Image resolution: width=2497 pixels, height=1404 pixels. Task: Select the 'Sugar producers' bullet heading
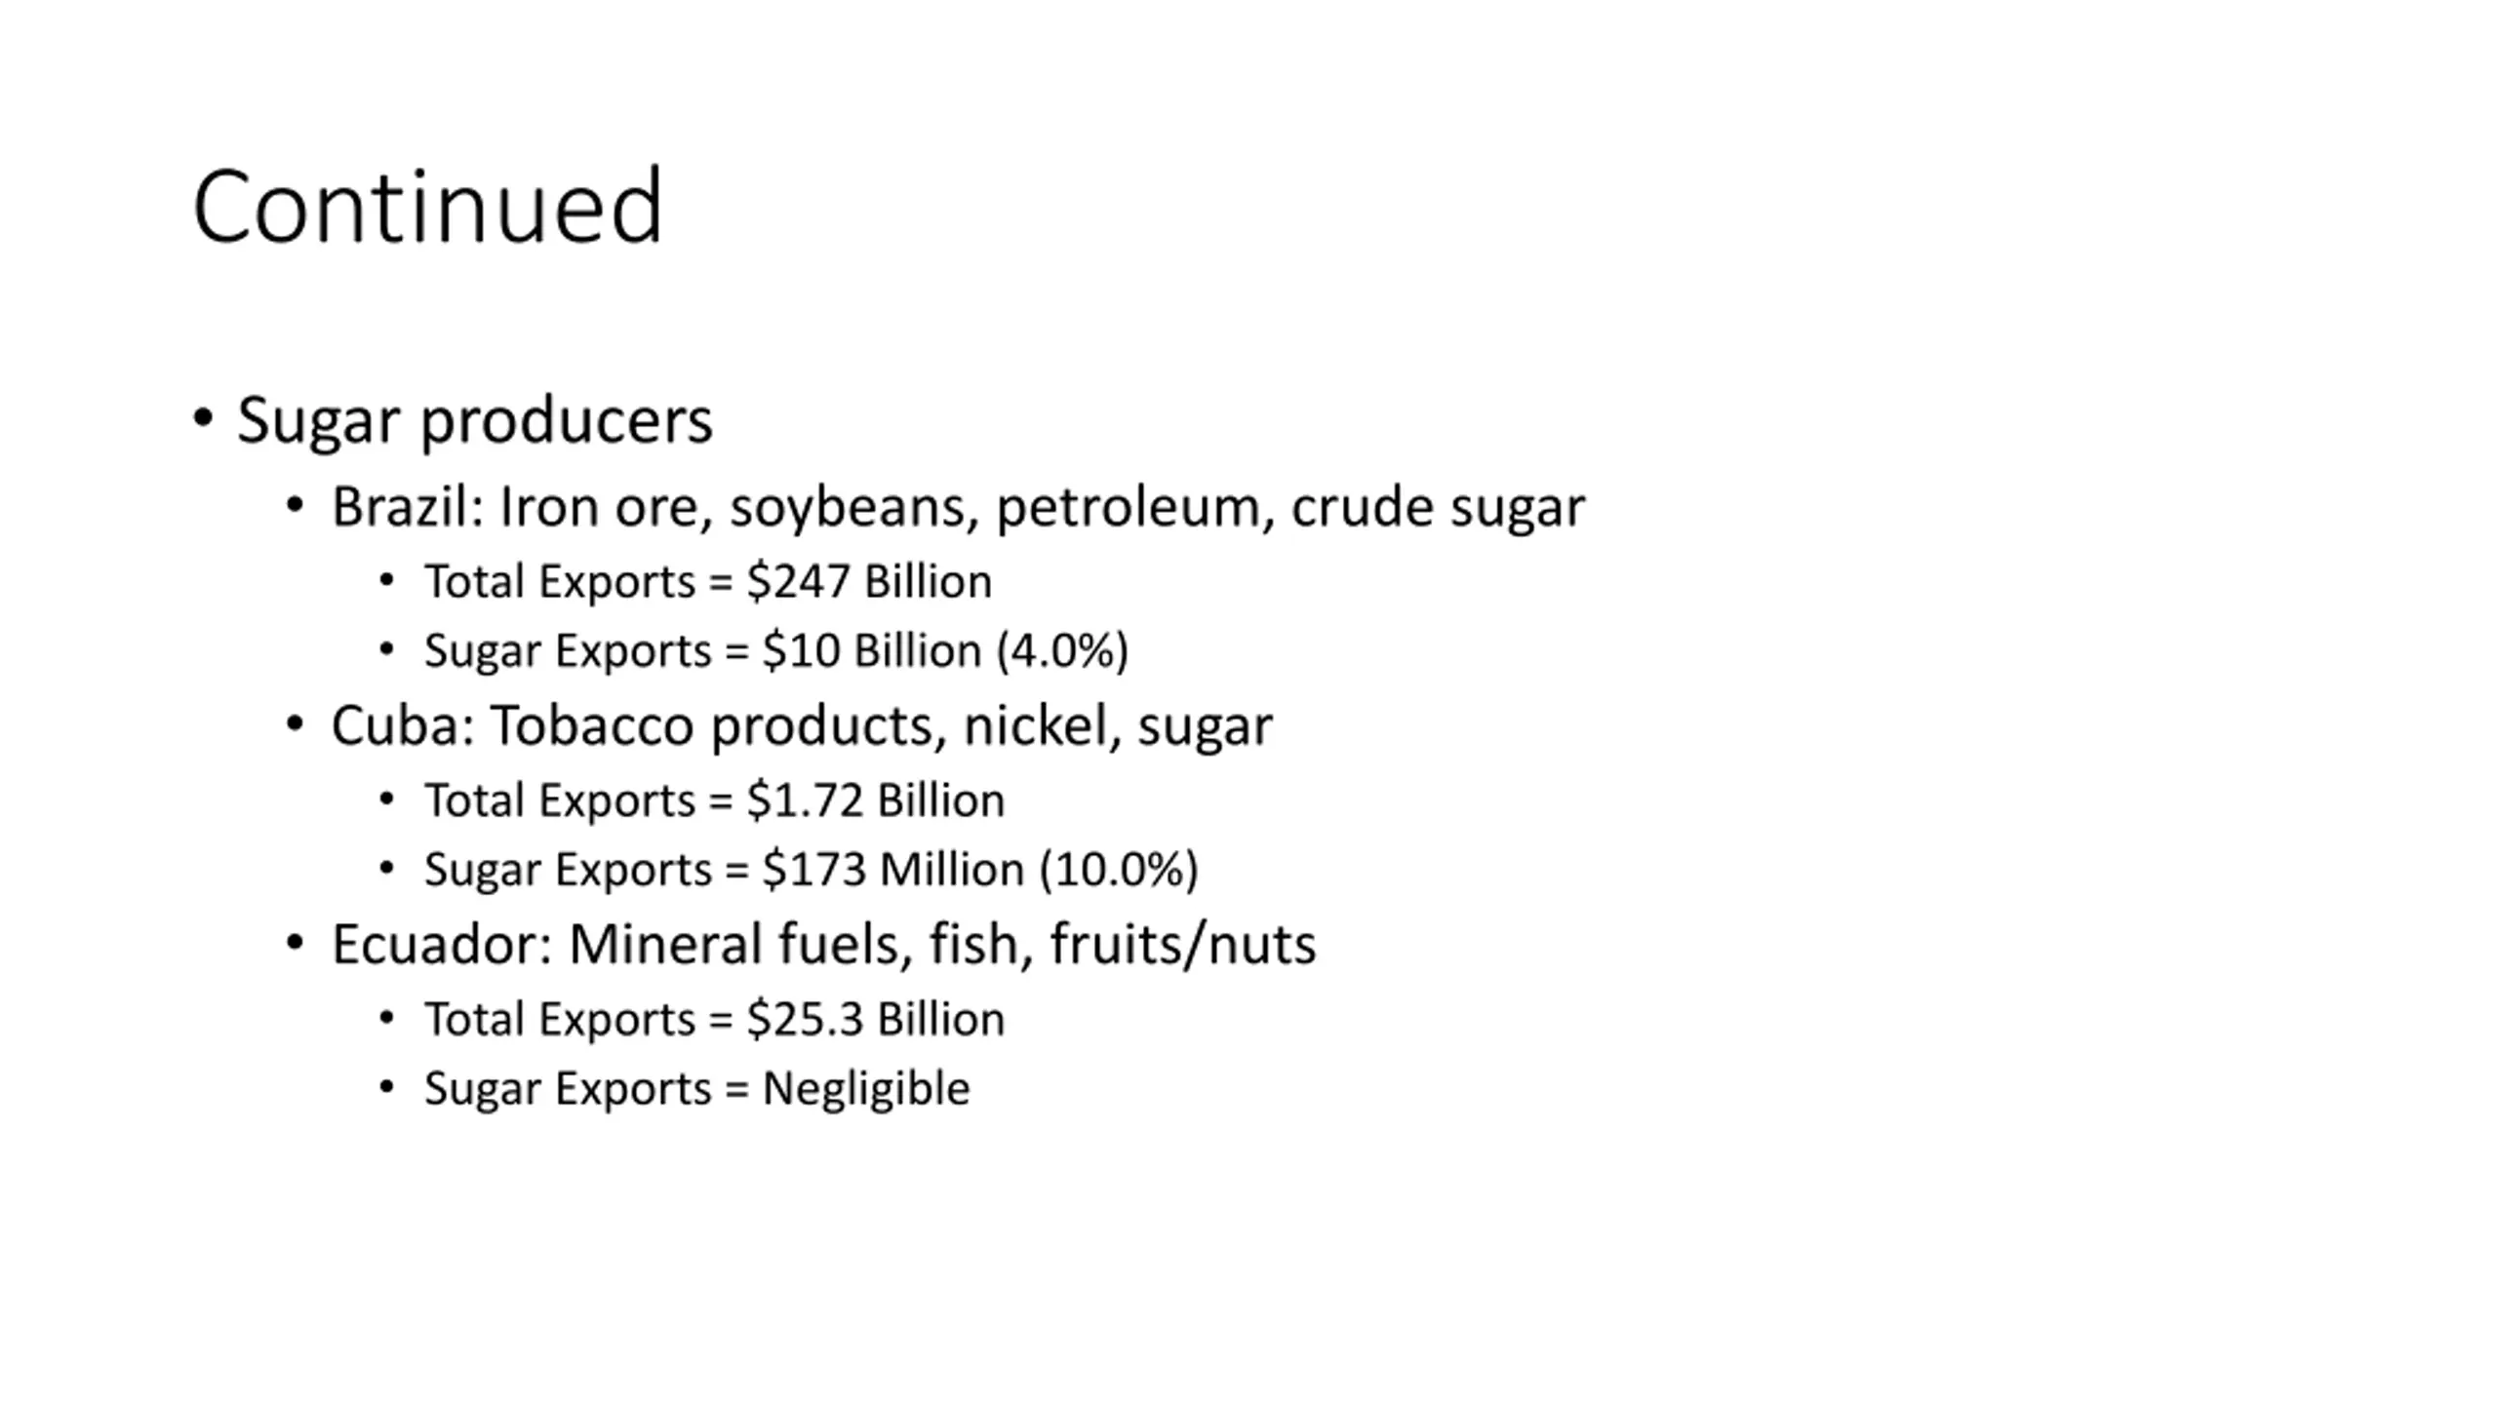coord(474,421)
